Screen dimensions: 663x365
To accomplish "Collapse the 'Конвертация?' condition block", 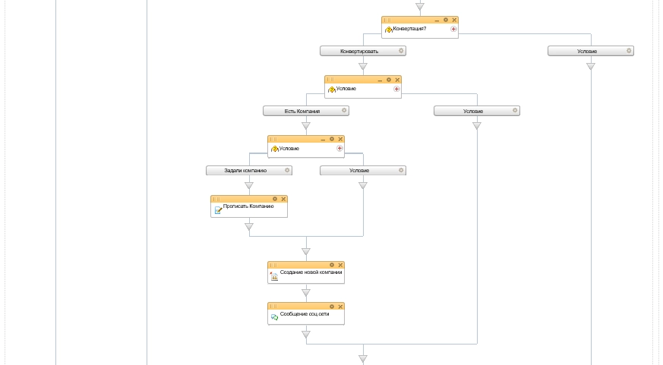I will pyautogui.click(x=437, y=20).
